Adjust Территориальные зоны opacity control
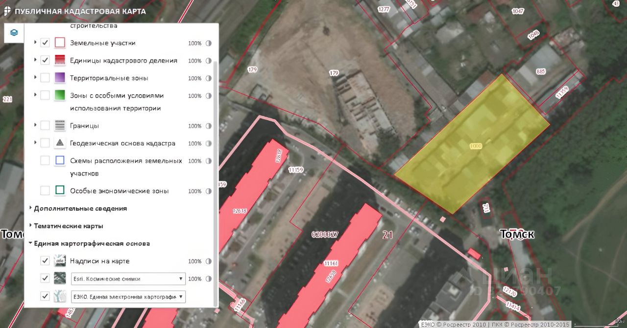627x328 pixels. point(209,78)
